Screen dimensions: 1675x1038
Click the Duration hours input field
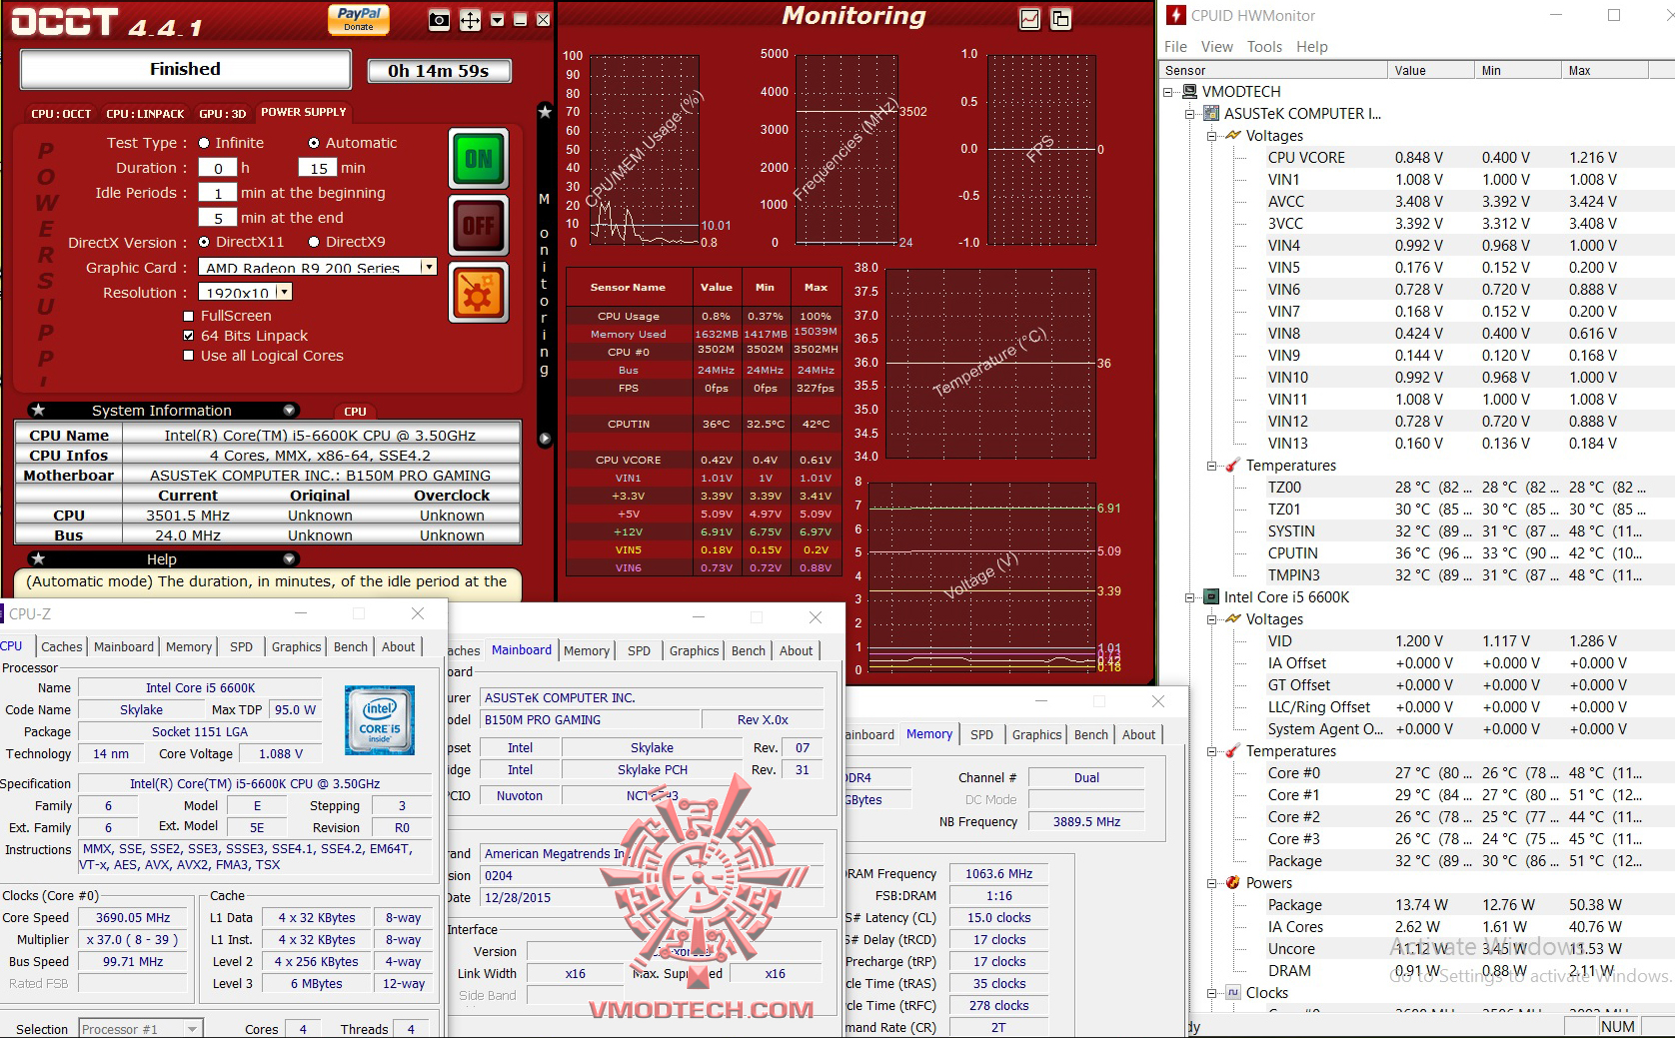(218, 168)
